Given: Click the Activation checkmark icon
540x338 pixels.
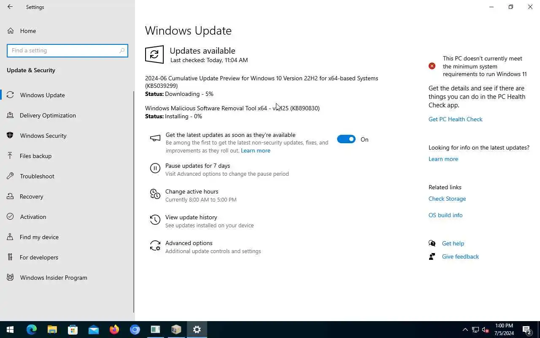Looking at the screenshot, I should coord(11,217).
